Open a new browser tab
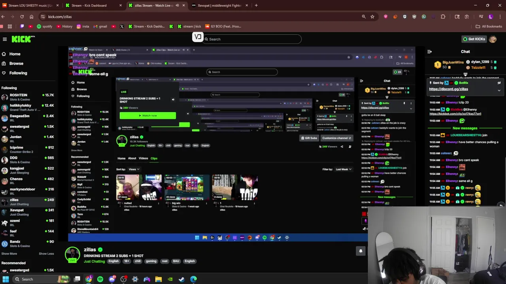Viewport: 506px width, 284px height. point(256,6)
